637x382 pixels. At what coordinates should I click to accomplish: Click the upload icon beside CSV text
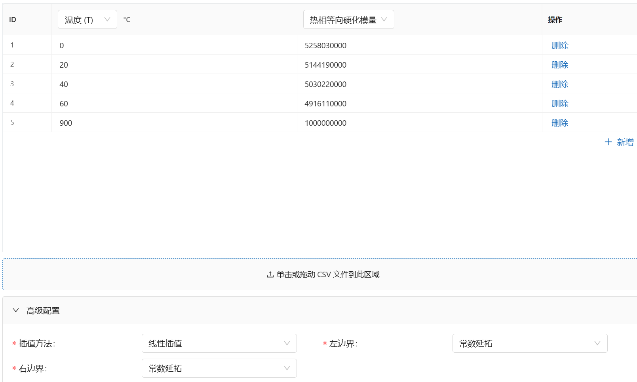click(x=270, y=274)
